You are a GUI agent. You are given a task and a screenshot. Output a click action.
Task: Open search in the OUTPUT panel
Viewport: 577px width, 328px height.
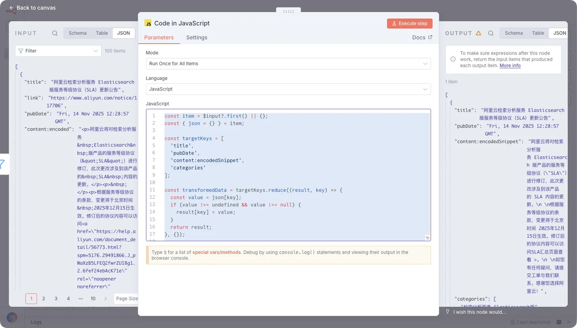(491, 33)
